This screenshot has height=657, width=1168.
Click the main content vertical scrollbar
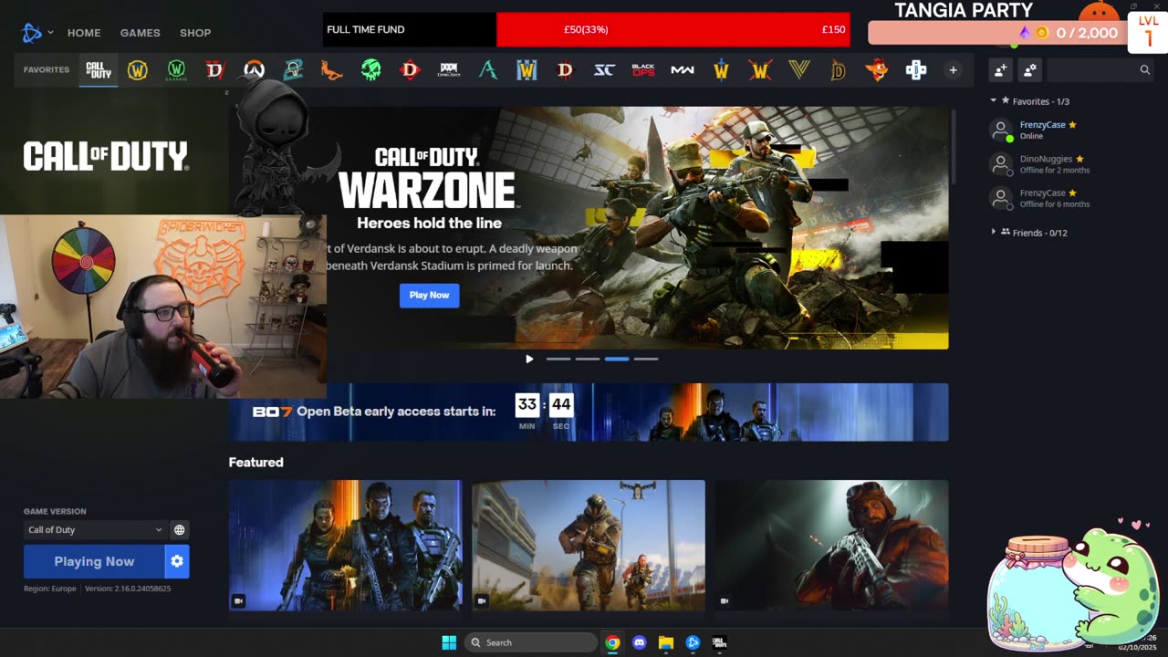pos(953,146)
